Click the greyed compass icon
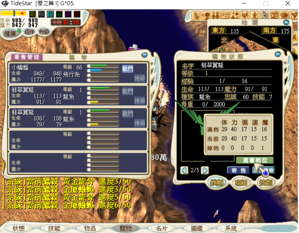Image resolution: width=299 pixels, height=233 pixels. [x=264, y=15]
